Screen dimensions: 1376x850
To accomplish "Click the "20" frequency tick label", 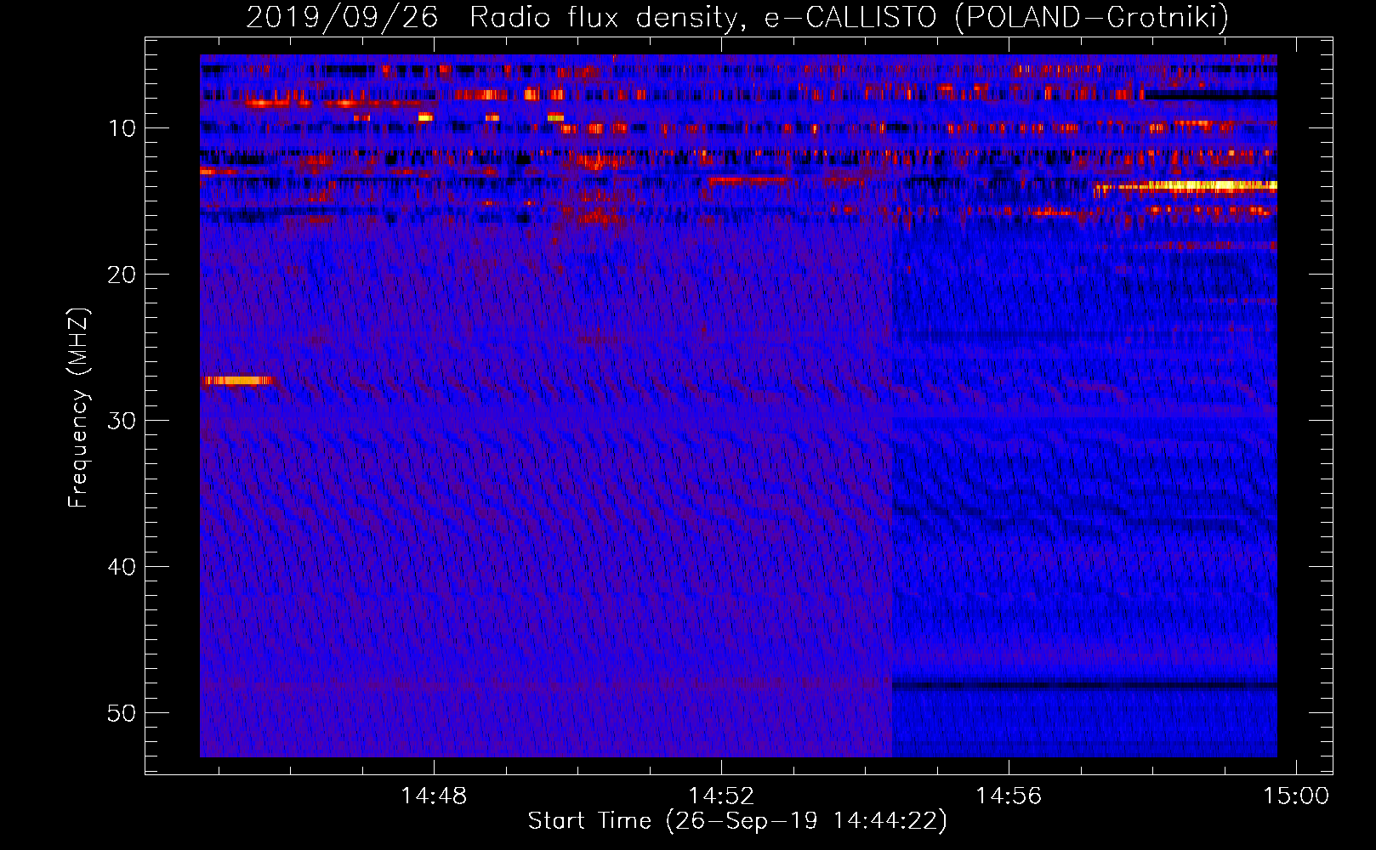I will pyautogui.click(x=122, y=275).
